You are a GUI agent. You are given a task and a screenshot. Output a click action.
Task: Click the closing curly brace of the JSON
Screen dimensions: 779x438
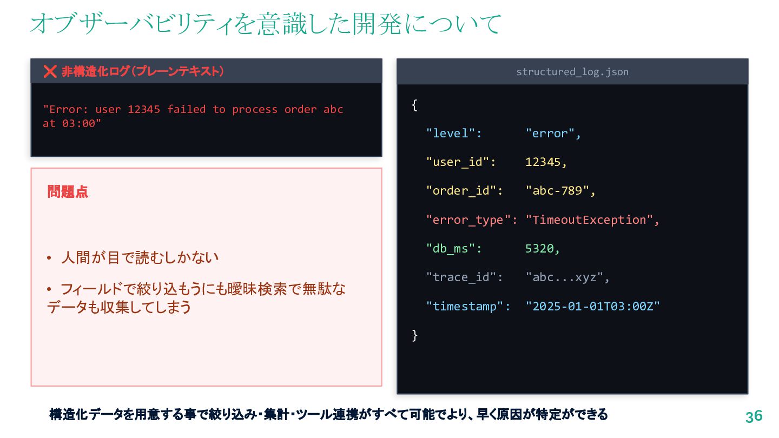click(x=415, y=335)
